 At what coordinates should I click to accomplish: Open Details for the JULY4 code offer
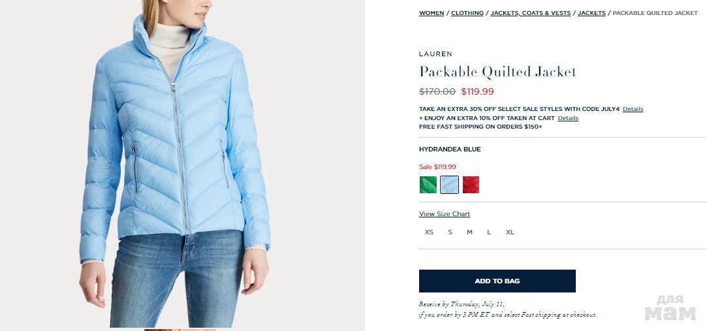click(633, 109)
